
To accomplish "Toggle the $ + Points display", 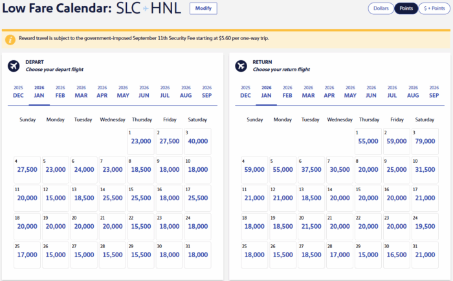I will [435, 8].
